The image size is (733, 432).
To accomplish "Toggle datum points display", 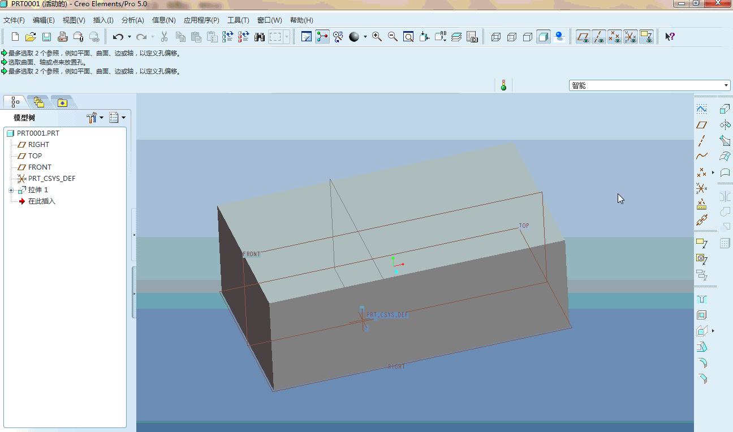I will (x=614, y=37).
